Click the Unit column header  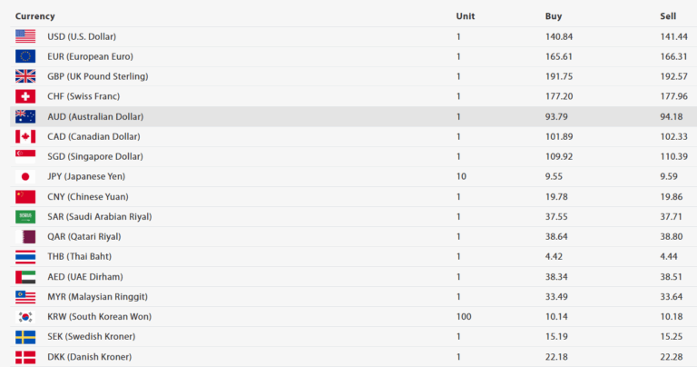pyautogui.click(x=466, y=16)
